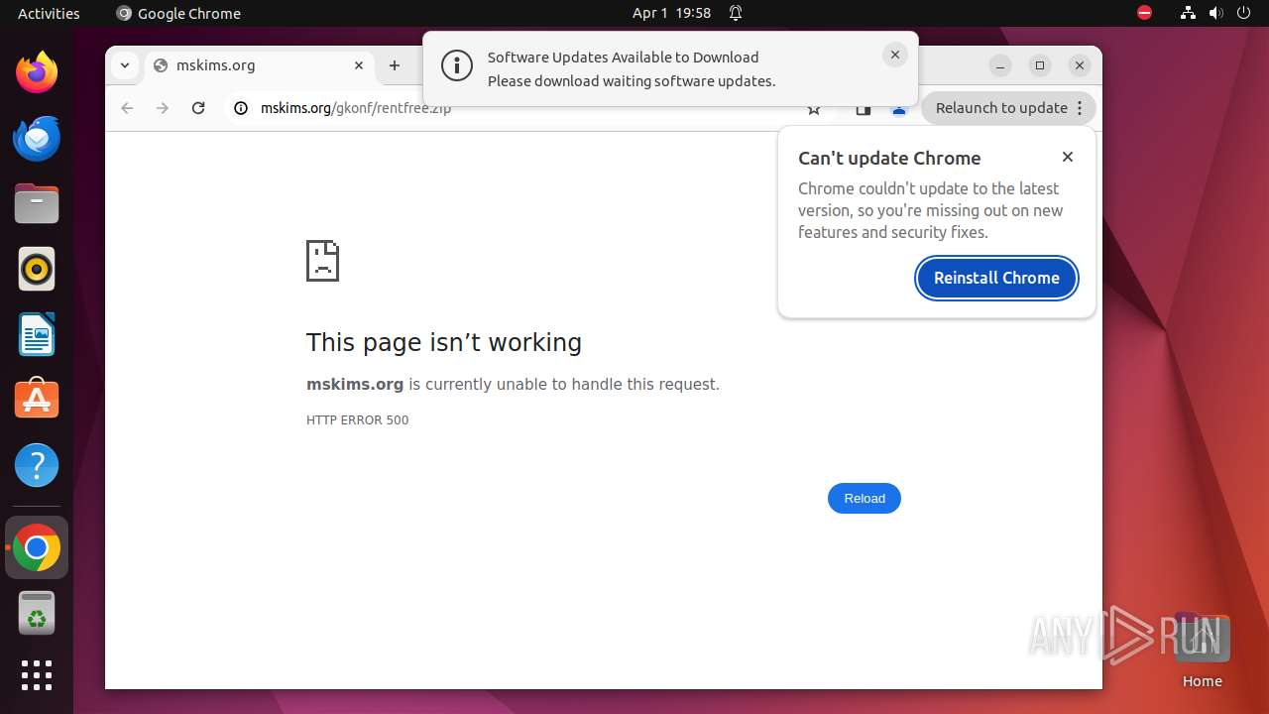Click the red do-not-disturb indicator in the top bar
The image size is (1269, 714).
pos(1144,13)
